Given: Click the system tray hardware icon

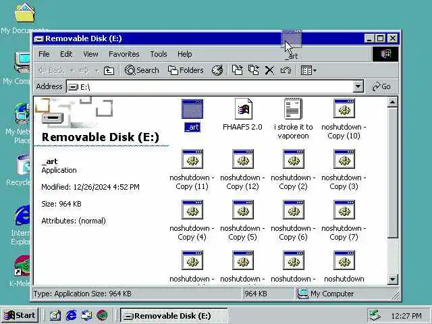Looking at the screenshot, I should [375, 315].
